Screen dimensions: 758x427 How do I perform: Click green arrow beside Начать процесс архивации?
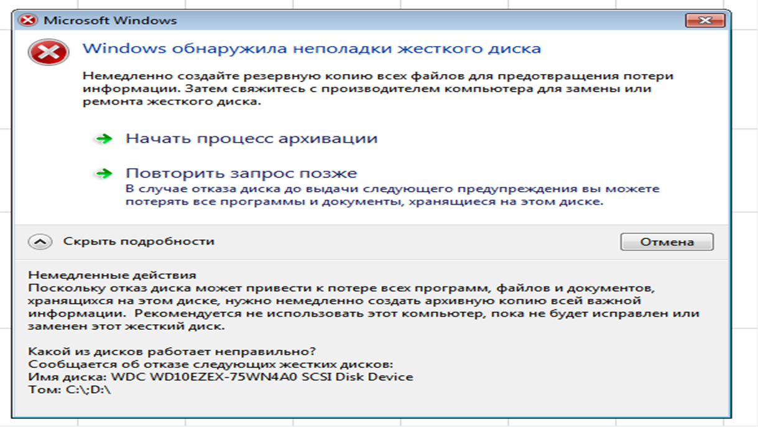point(103,139)
